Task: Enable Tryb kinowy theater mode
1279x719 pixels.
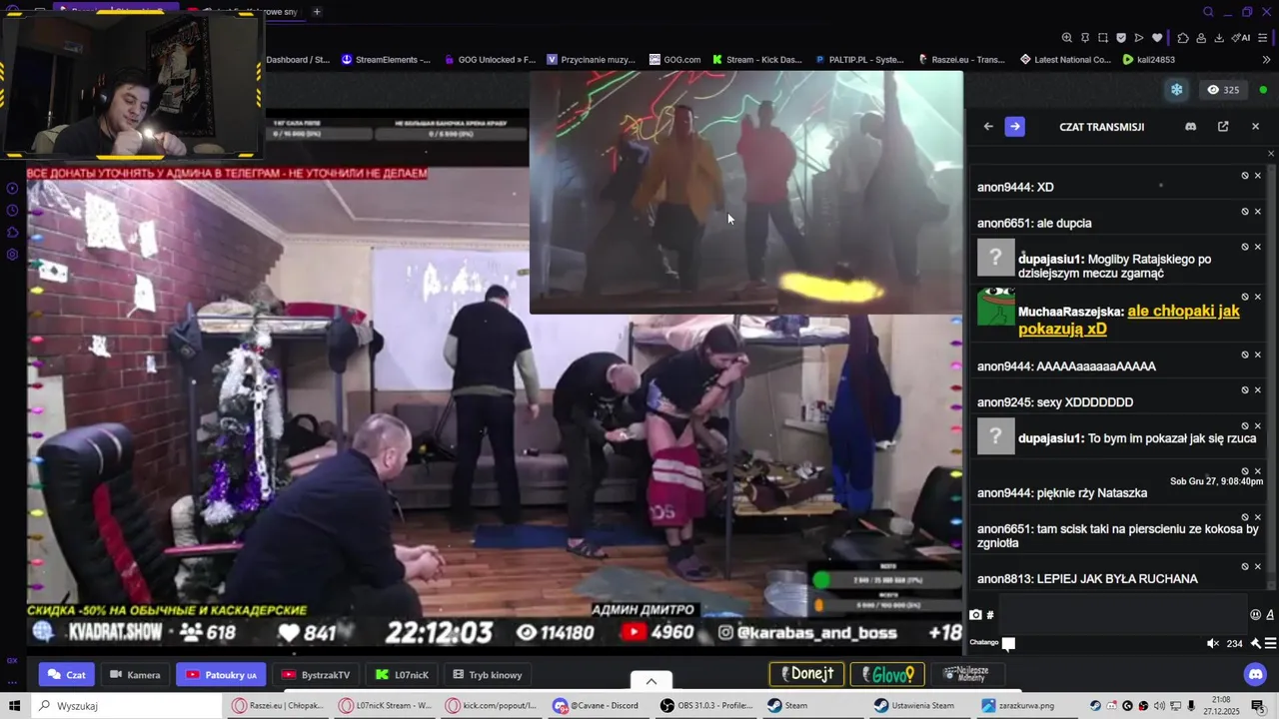Action: pyautogui.click(x=488, y=675)
